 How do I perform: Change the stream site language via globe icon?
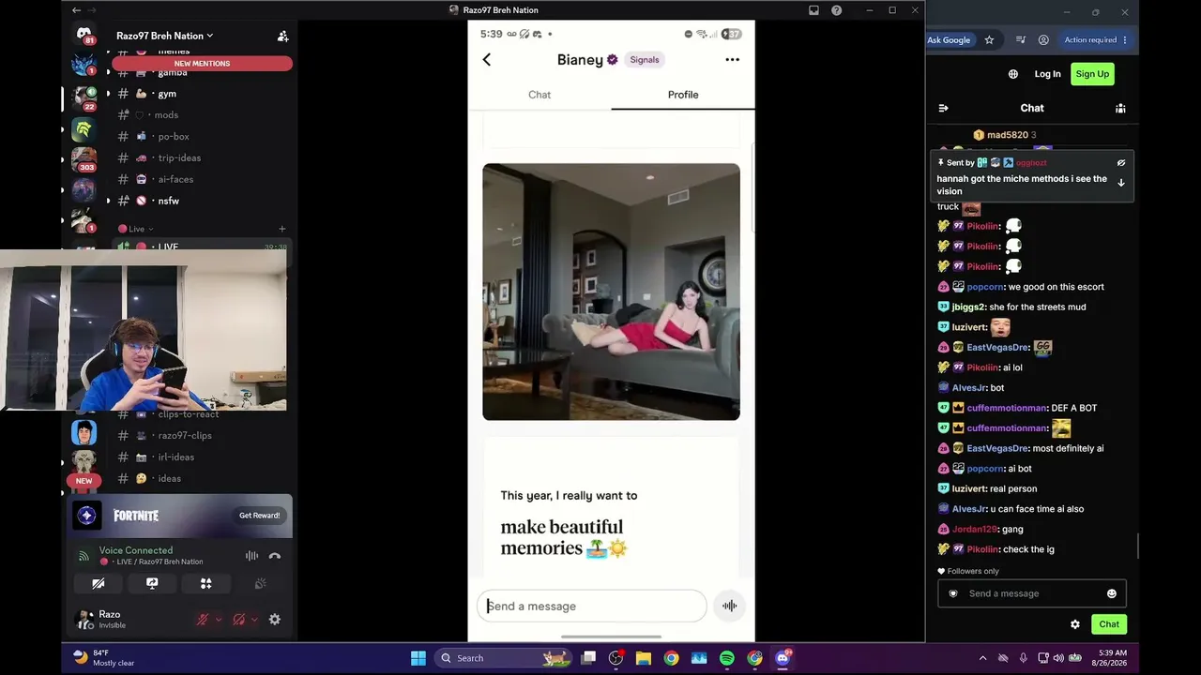[1013, 74]
